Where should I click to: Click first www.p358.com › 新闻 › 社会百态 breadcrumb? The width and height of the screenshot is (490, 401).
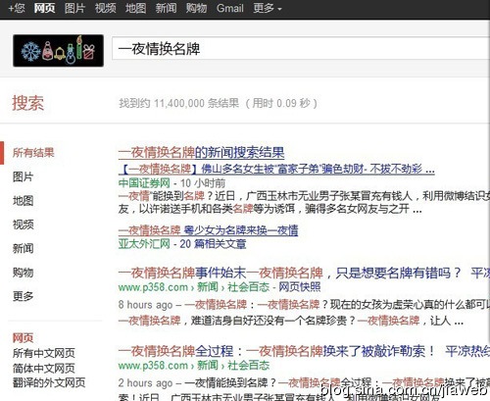click(x=194, y=287)
